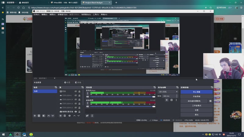Show hidden system tray icons chevron

click(203, 134)
